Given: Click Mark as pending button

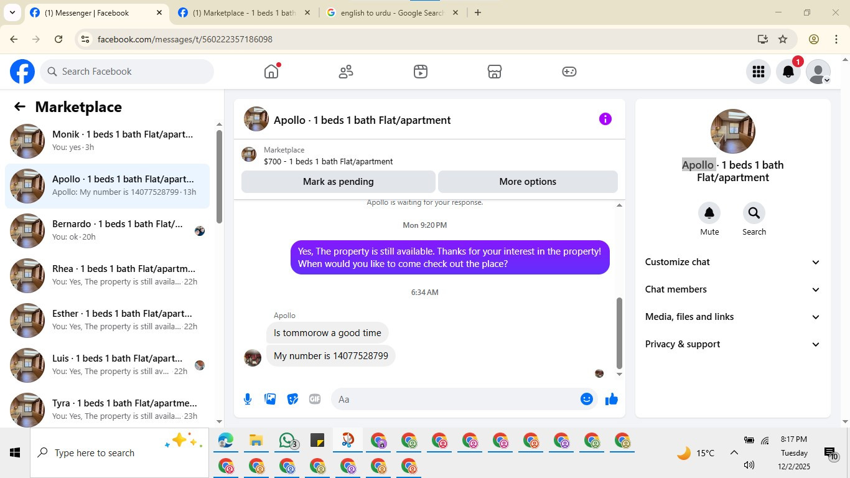Looking at the screenshot, I should [x=339, y=182].
